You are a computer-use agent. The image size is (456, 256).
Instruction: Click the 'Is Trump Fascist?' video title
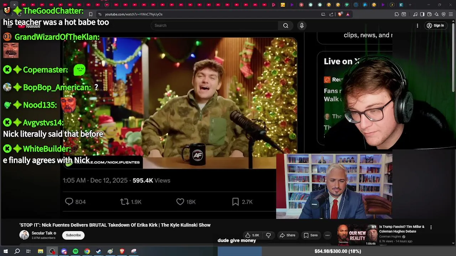[402, 229]
